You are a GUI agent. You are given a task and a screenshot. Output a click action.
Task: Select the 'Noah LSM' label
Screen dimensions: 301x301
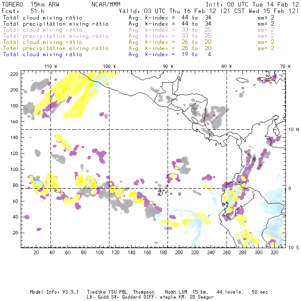coord(176,292)
